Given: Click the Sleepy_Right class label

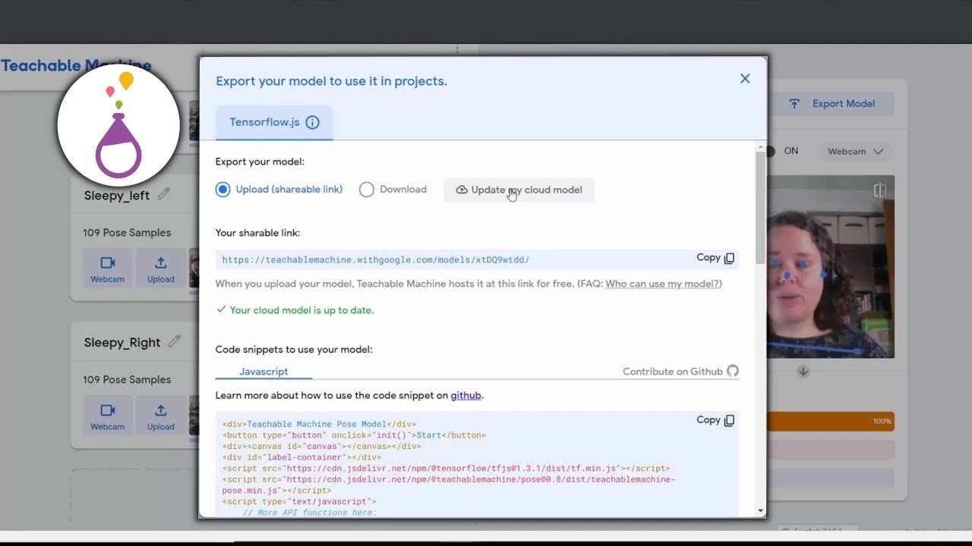Looking at the screenshot, I should click(x=122, y=343).
